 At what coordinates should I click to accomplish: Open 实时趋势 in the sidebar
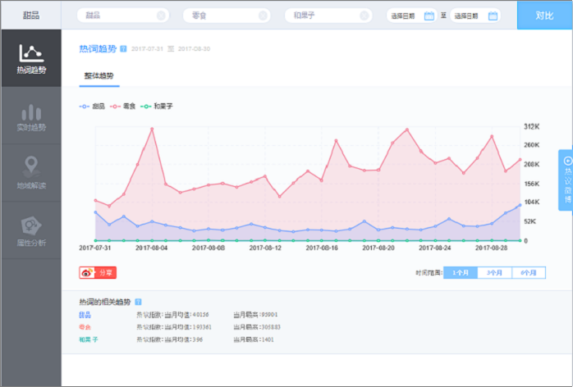click(x=30, y=116)
